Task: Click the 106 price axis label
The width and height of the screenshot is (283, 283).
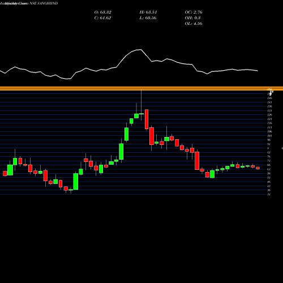Action: (x=269, y=131)
